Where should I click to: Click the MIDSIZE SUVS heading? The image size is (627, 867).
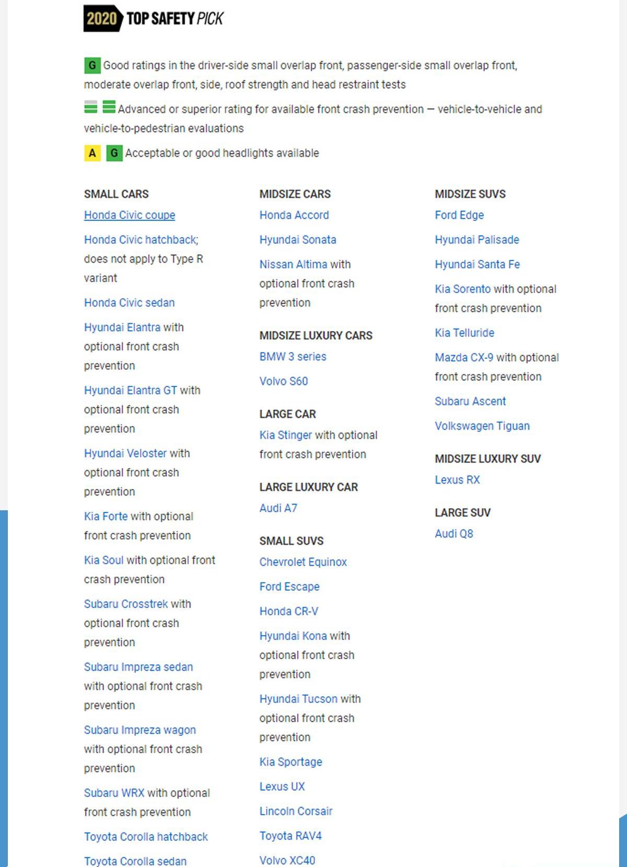coord(470,194)
